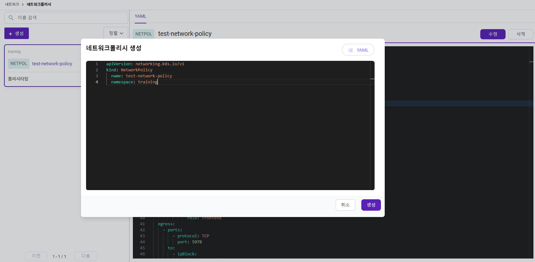The image size is (535, 262).
Task: Click 취소 to cancel creation
Action: (345, 205)
